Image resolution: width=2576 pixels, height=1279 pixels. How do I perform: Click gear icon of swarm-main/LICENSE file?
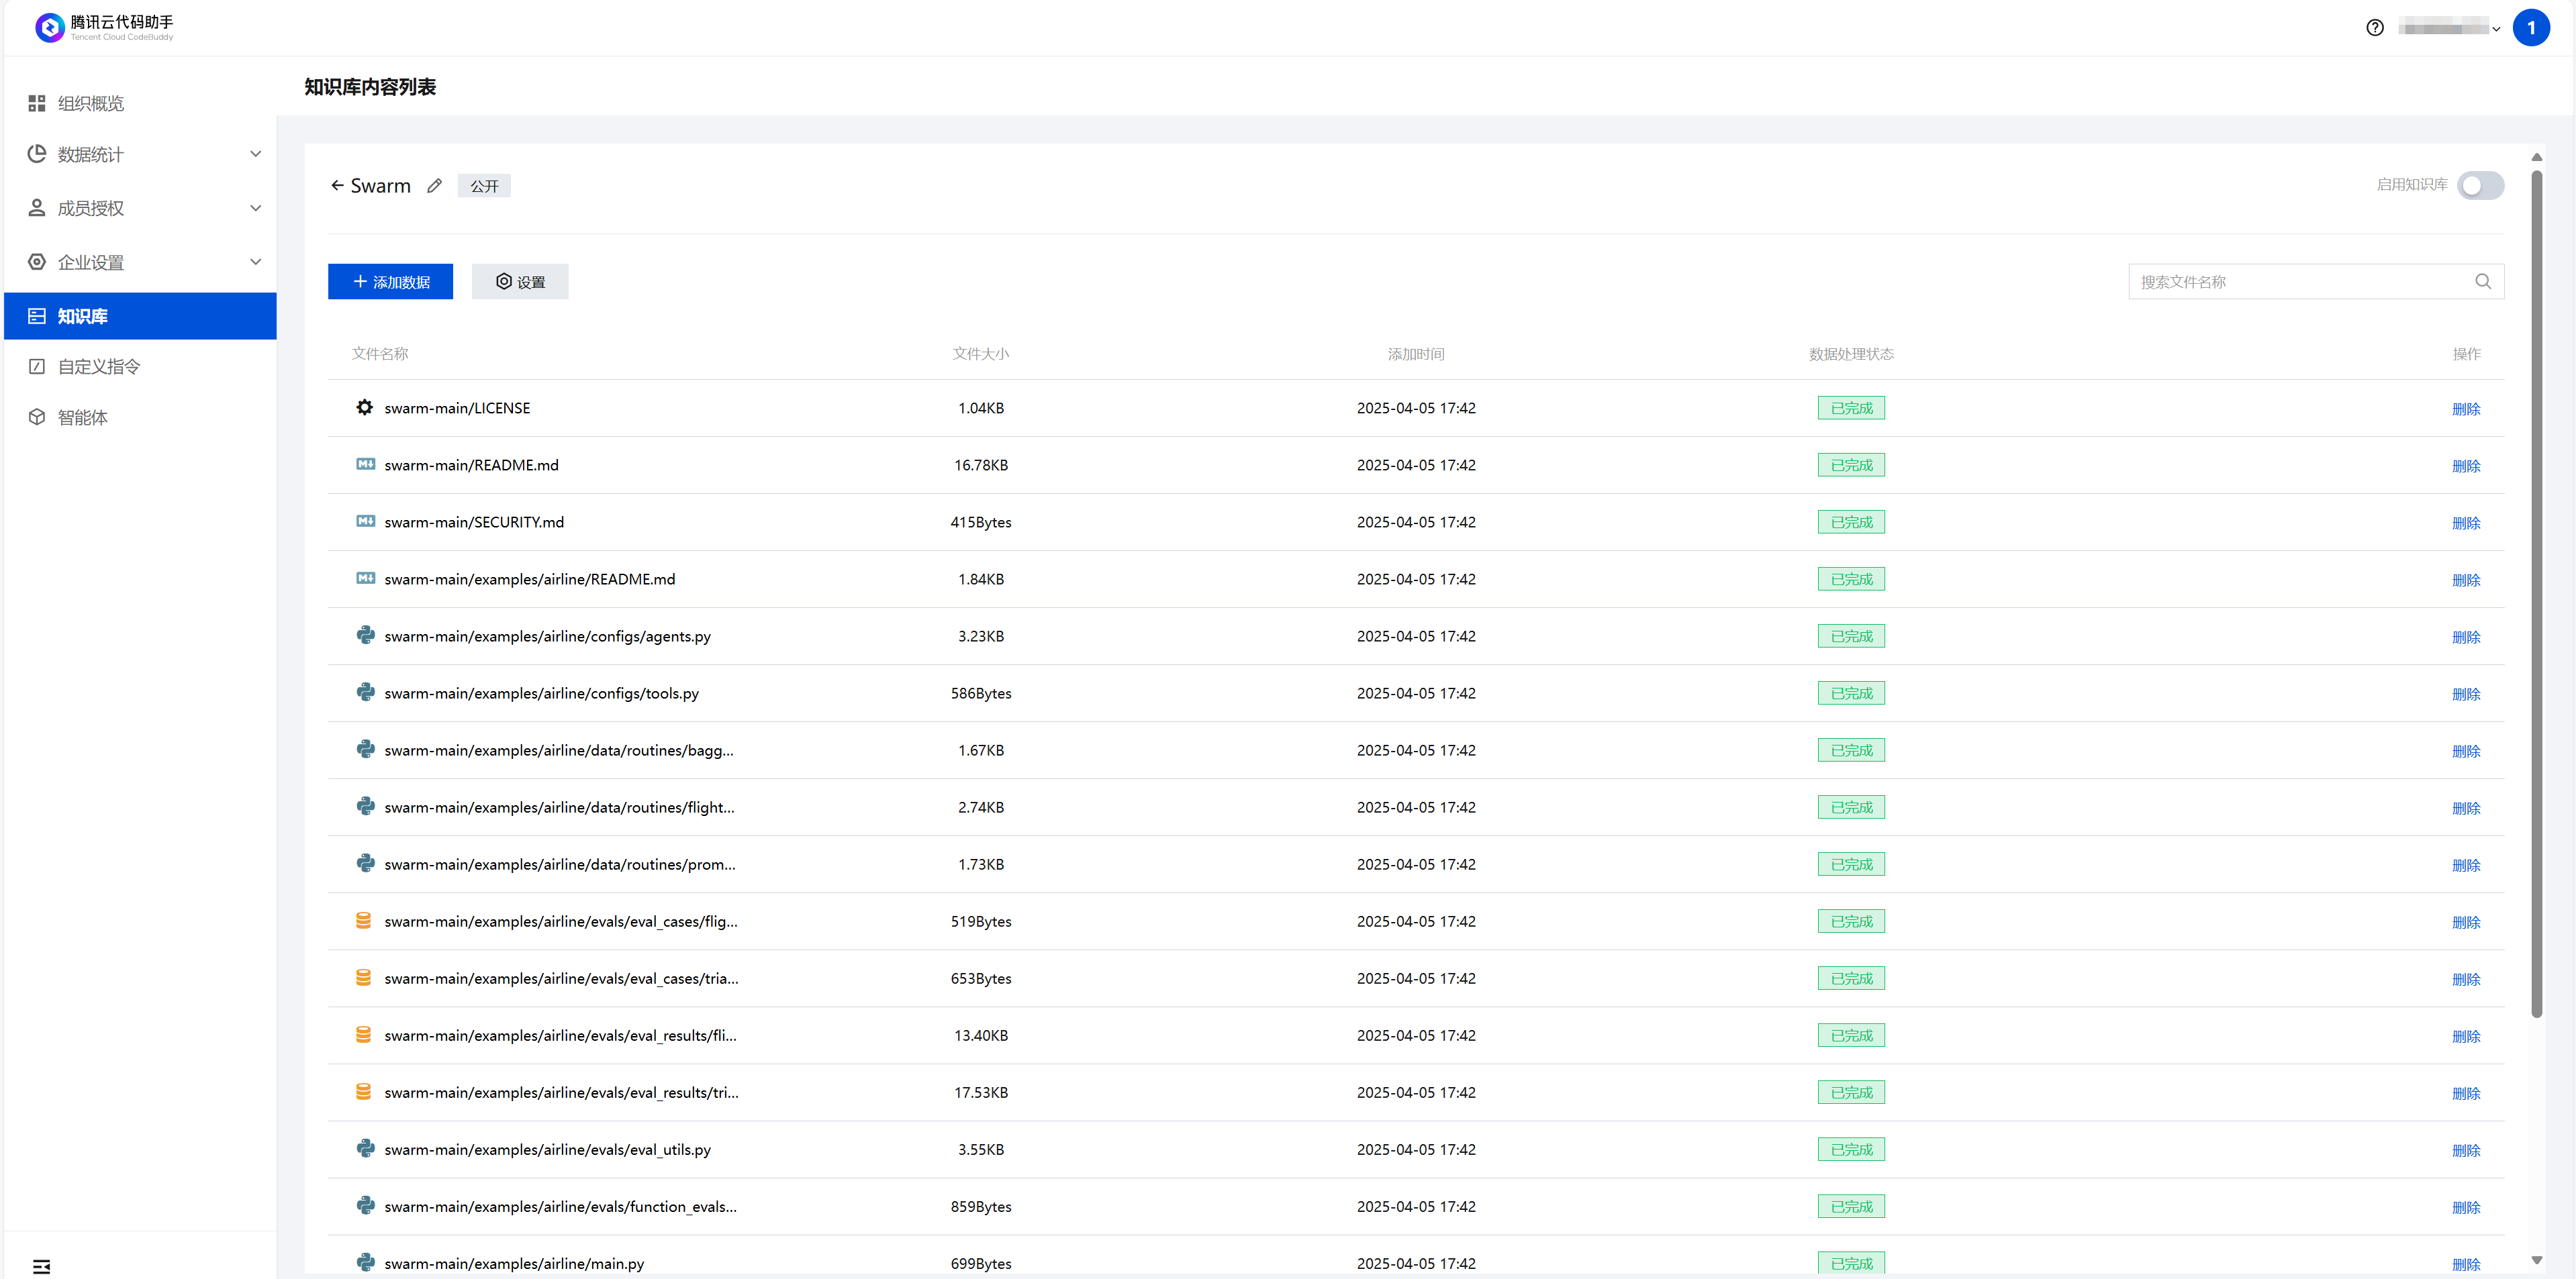click(365, 408)
